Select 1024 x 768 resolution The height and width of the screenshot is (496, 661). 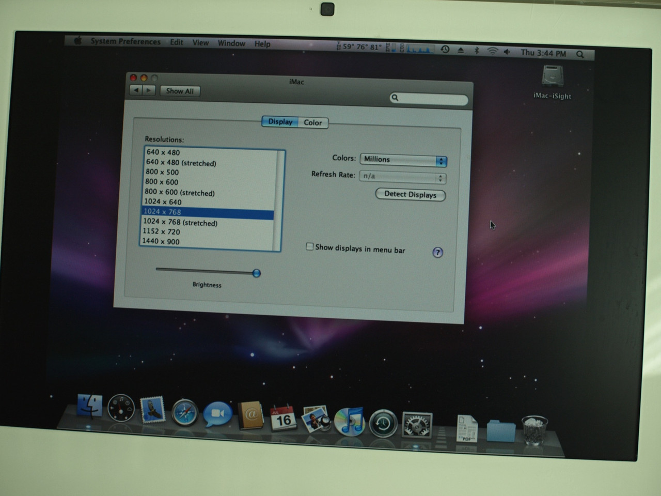(x=208, y=212)
